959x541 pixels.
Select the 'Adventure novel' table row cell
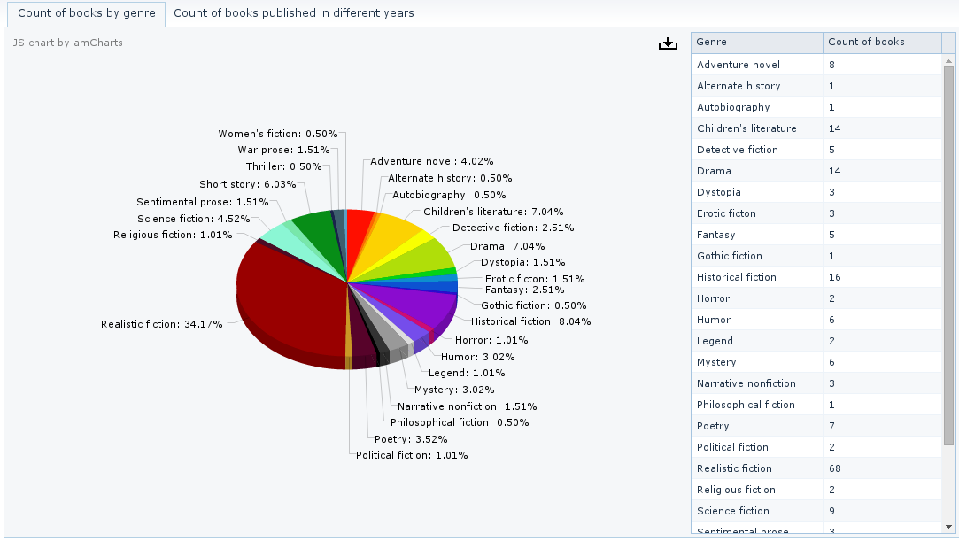pos(757,65)
